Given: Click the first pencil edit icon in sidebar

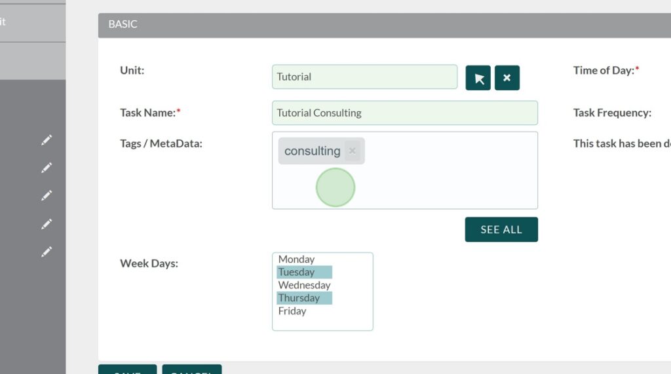Looking at the screenshot, I should [46, 140].
